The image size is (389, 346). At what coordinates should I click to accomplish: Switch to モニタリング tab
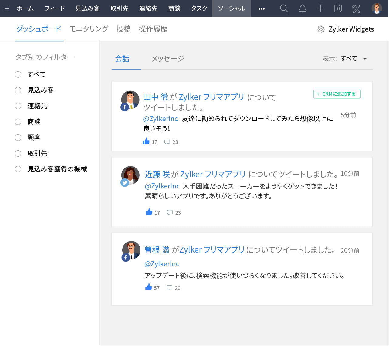click(x=89, y=29)
